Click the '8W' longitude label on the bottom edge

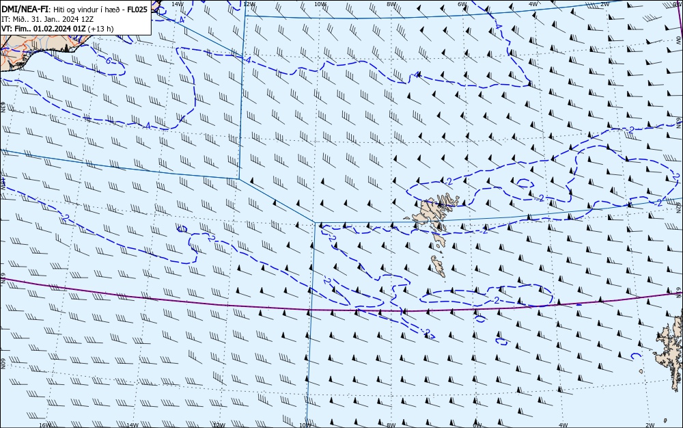click(391, 425)
